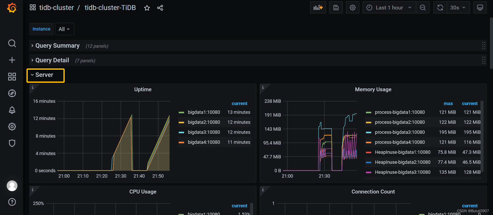Toggle process-bigdata3:10080 series in Memory legend
Viewport: 493px width, 215px height.
[x=400, y=132]
